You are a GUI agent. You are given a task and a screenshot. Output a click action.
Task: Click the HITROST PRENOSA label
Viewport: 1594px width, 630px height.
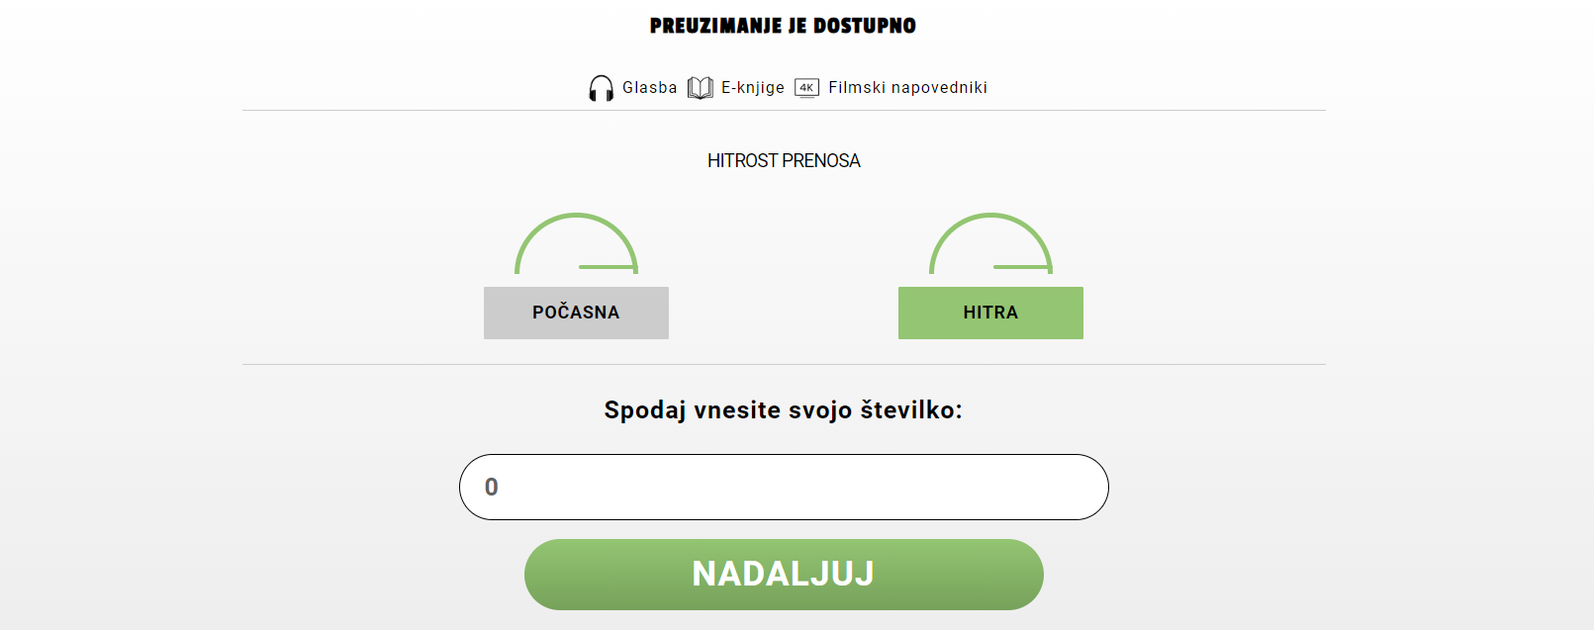pos(784,161)
